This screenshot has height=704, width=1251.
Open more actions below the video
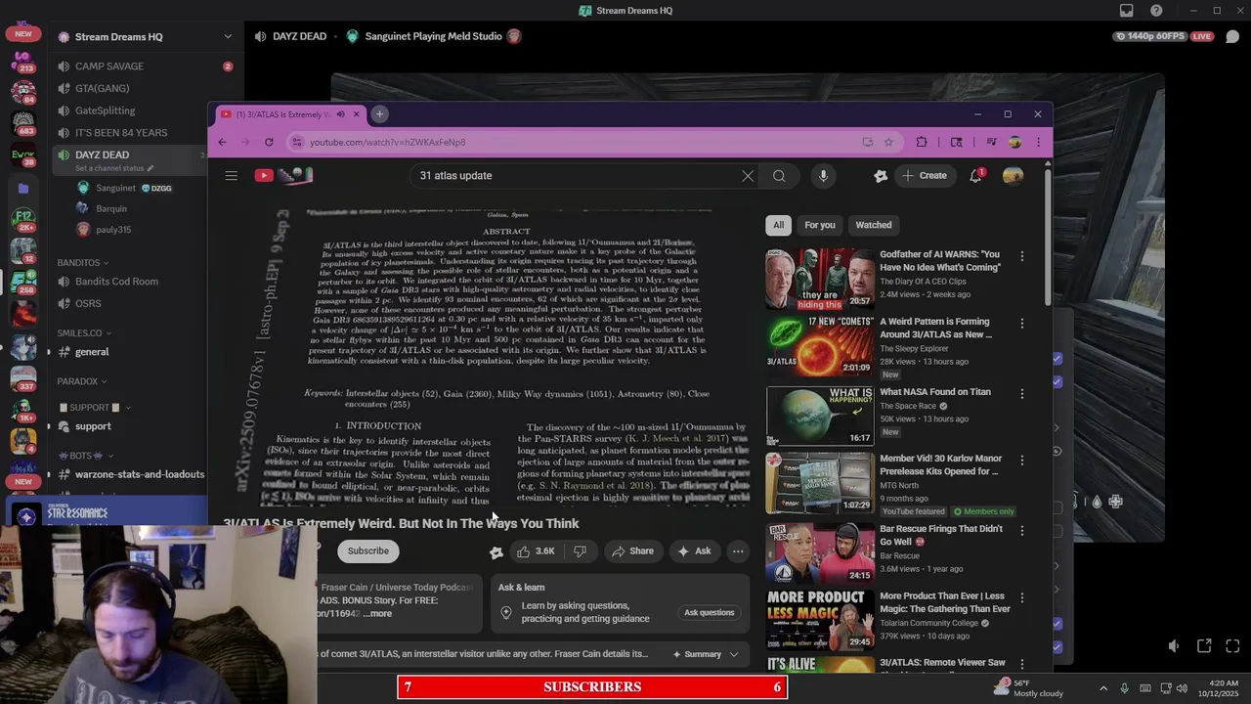pyautogui.click(x=738, y=550)
